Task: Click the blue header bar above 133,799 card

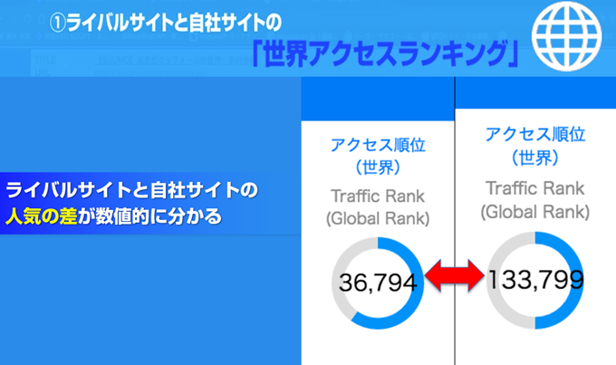Action: point(535,92)
